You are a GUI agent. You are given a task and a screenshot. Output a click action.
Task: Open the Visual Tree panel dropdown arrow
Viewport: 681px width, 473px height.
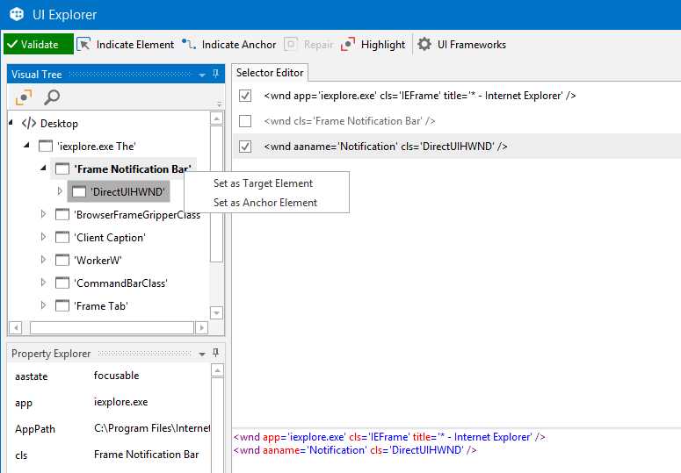point(202,75)
